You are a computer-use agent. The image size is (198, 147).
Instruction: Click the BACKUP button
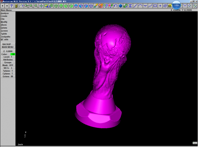[8, 44]
